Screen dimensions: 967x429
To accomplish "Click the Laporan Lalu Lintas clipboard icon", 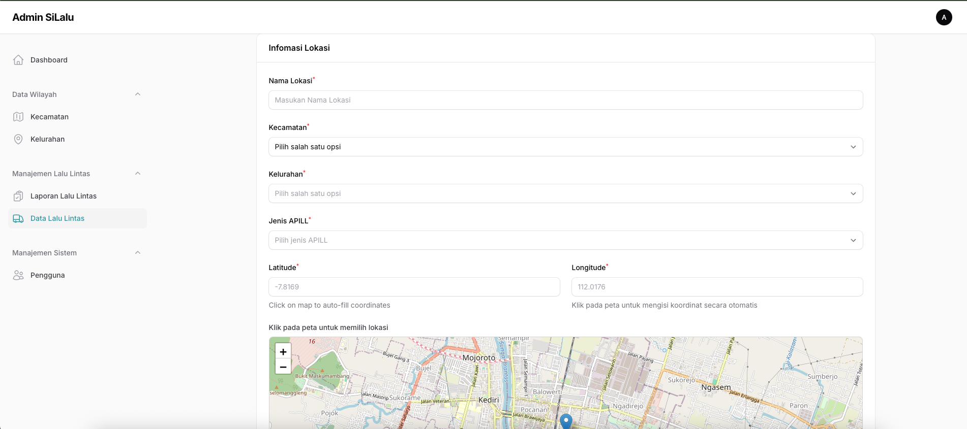I will point(18,196).
